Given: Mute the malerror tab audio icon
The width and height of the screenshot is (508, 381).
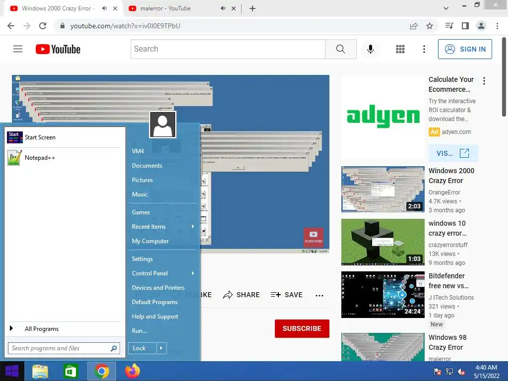Looking at the screenshot, I should click(x=223, y=8).
